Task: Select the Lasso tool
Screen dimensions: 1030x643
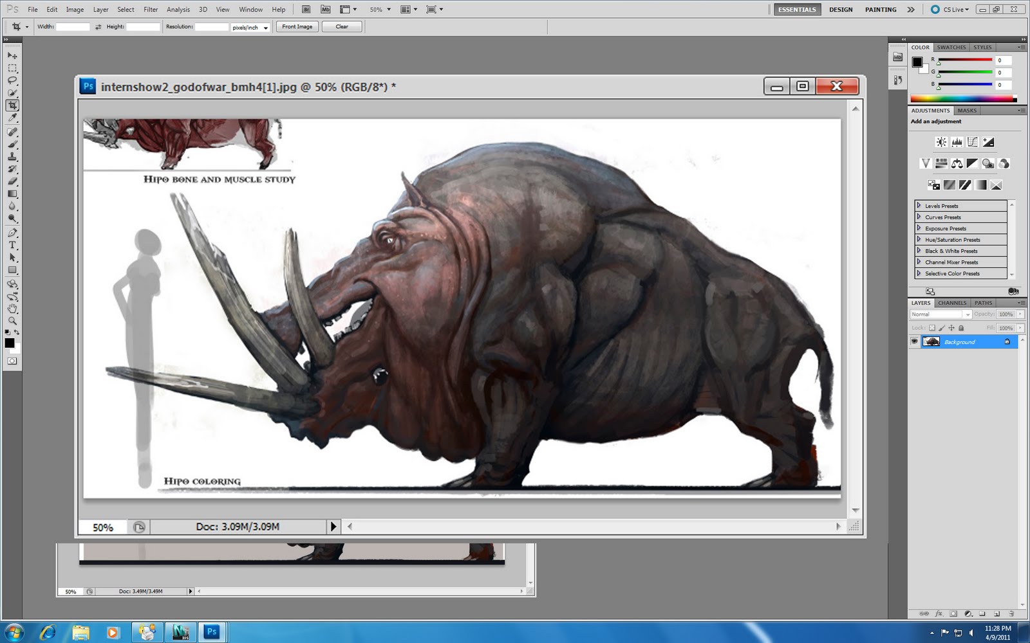Action: pyautogui.click(x=12, y=80)
